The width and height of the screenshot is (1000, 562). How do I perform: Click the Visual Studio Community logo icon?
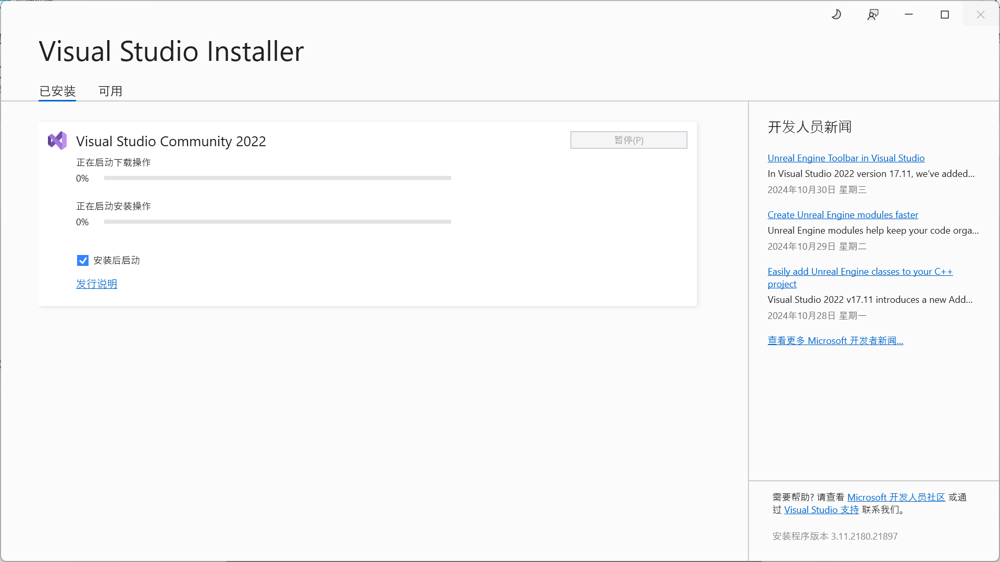point(57,140)
